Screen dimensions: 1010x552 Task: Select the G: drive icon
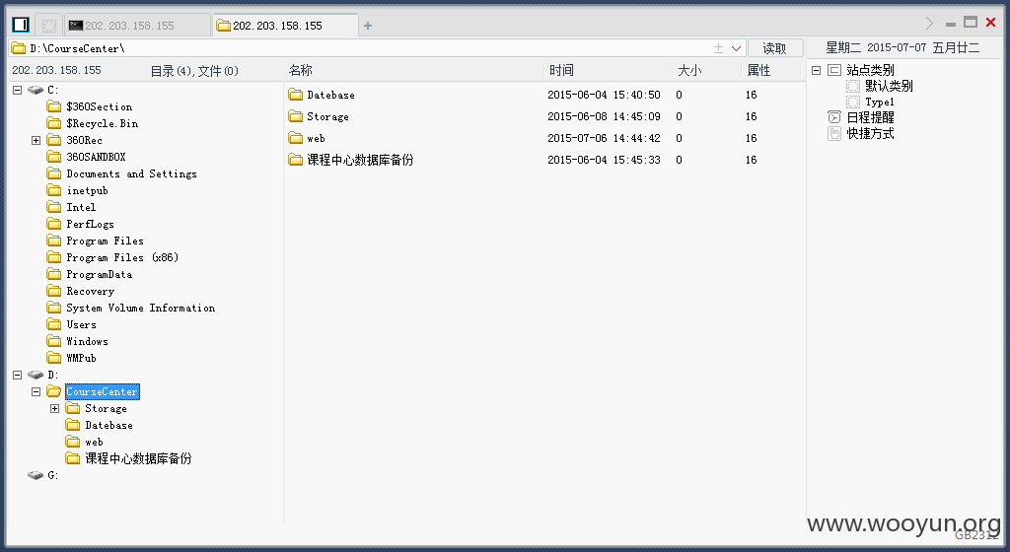(x=36, y=475)
